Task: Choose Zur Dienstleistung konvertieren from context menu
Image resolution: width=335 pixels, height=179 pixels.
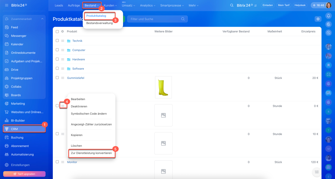Action: pos(91,153)
